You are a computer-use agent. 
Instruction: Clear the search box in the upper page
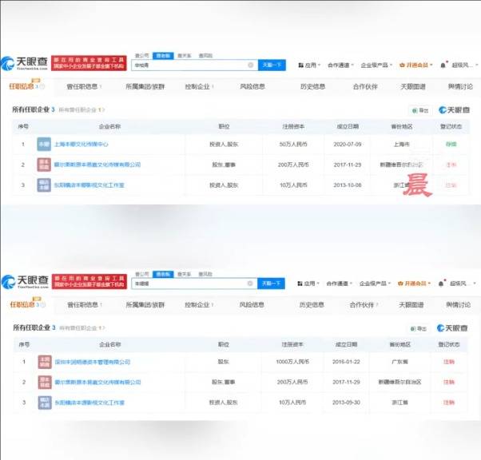250,65
